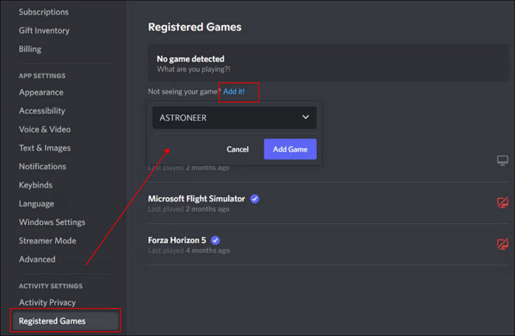Open Voice & Video settings
Image resolution: width=515 pixels, height=336 pixels.
45,129
